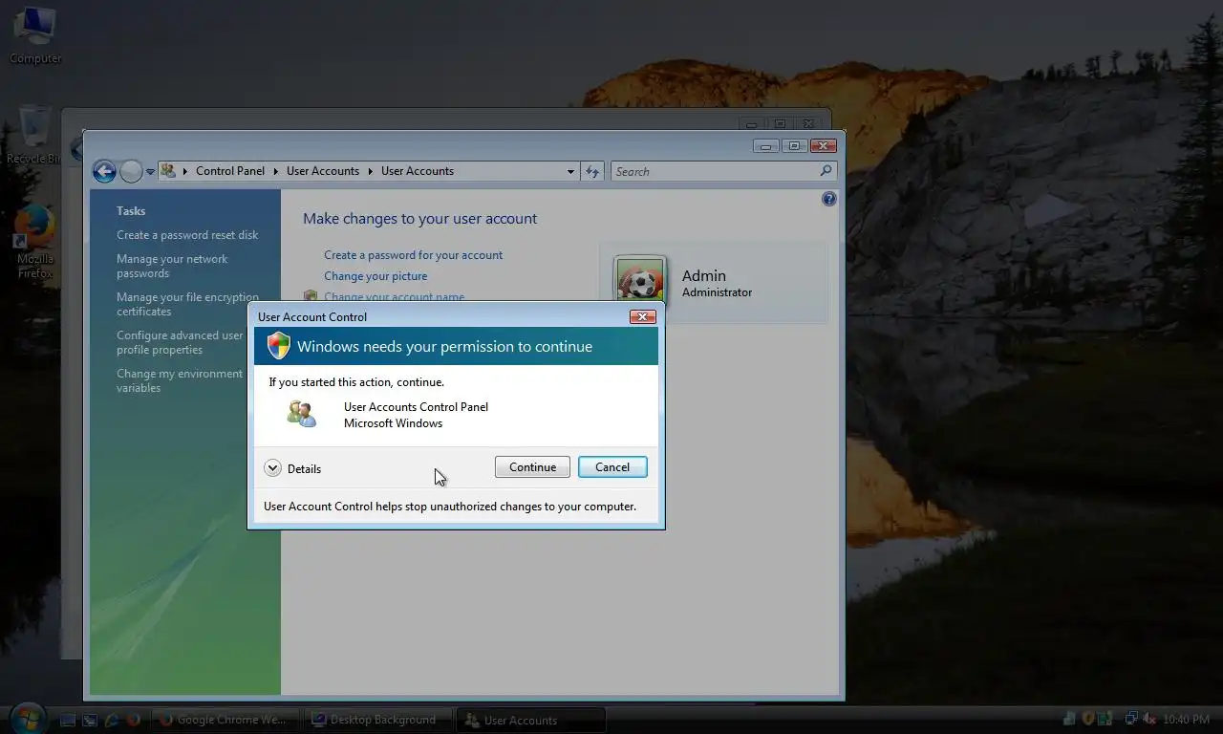
Task: Open the Computer desktop icon
Action: (35, 36)
